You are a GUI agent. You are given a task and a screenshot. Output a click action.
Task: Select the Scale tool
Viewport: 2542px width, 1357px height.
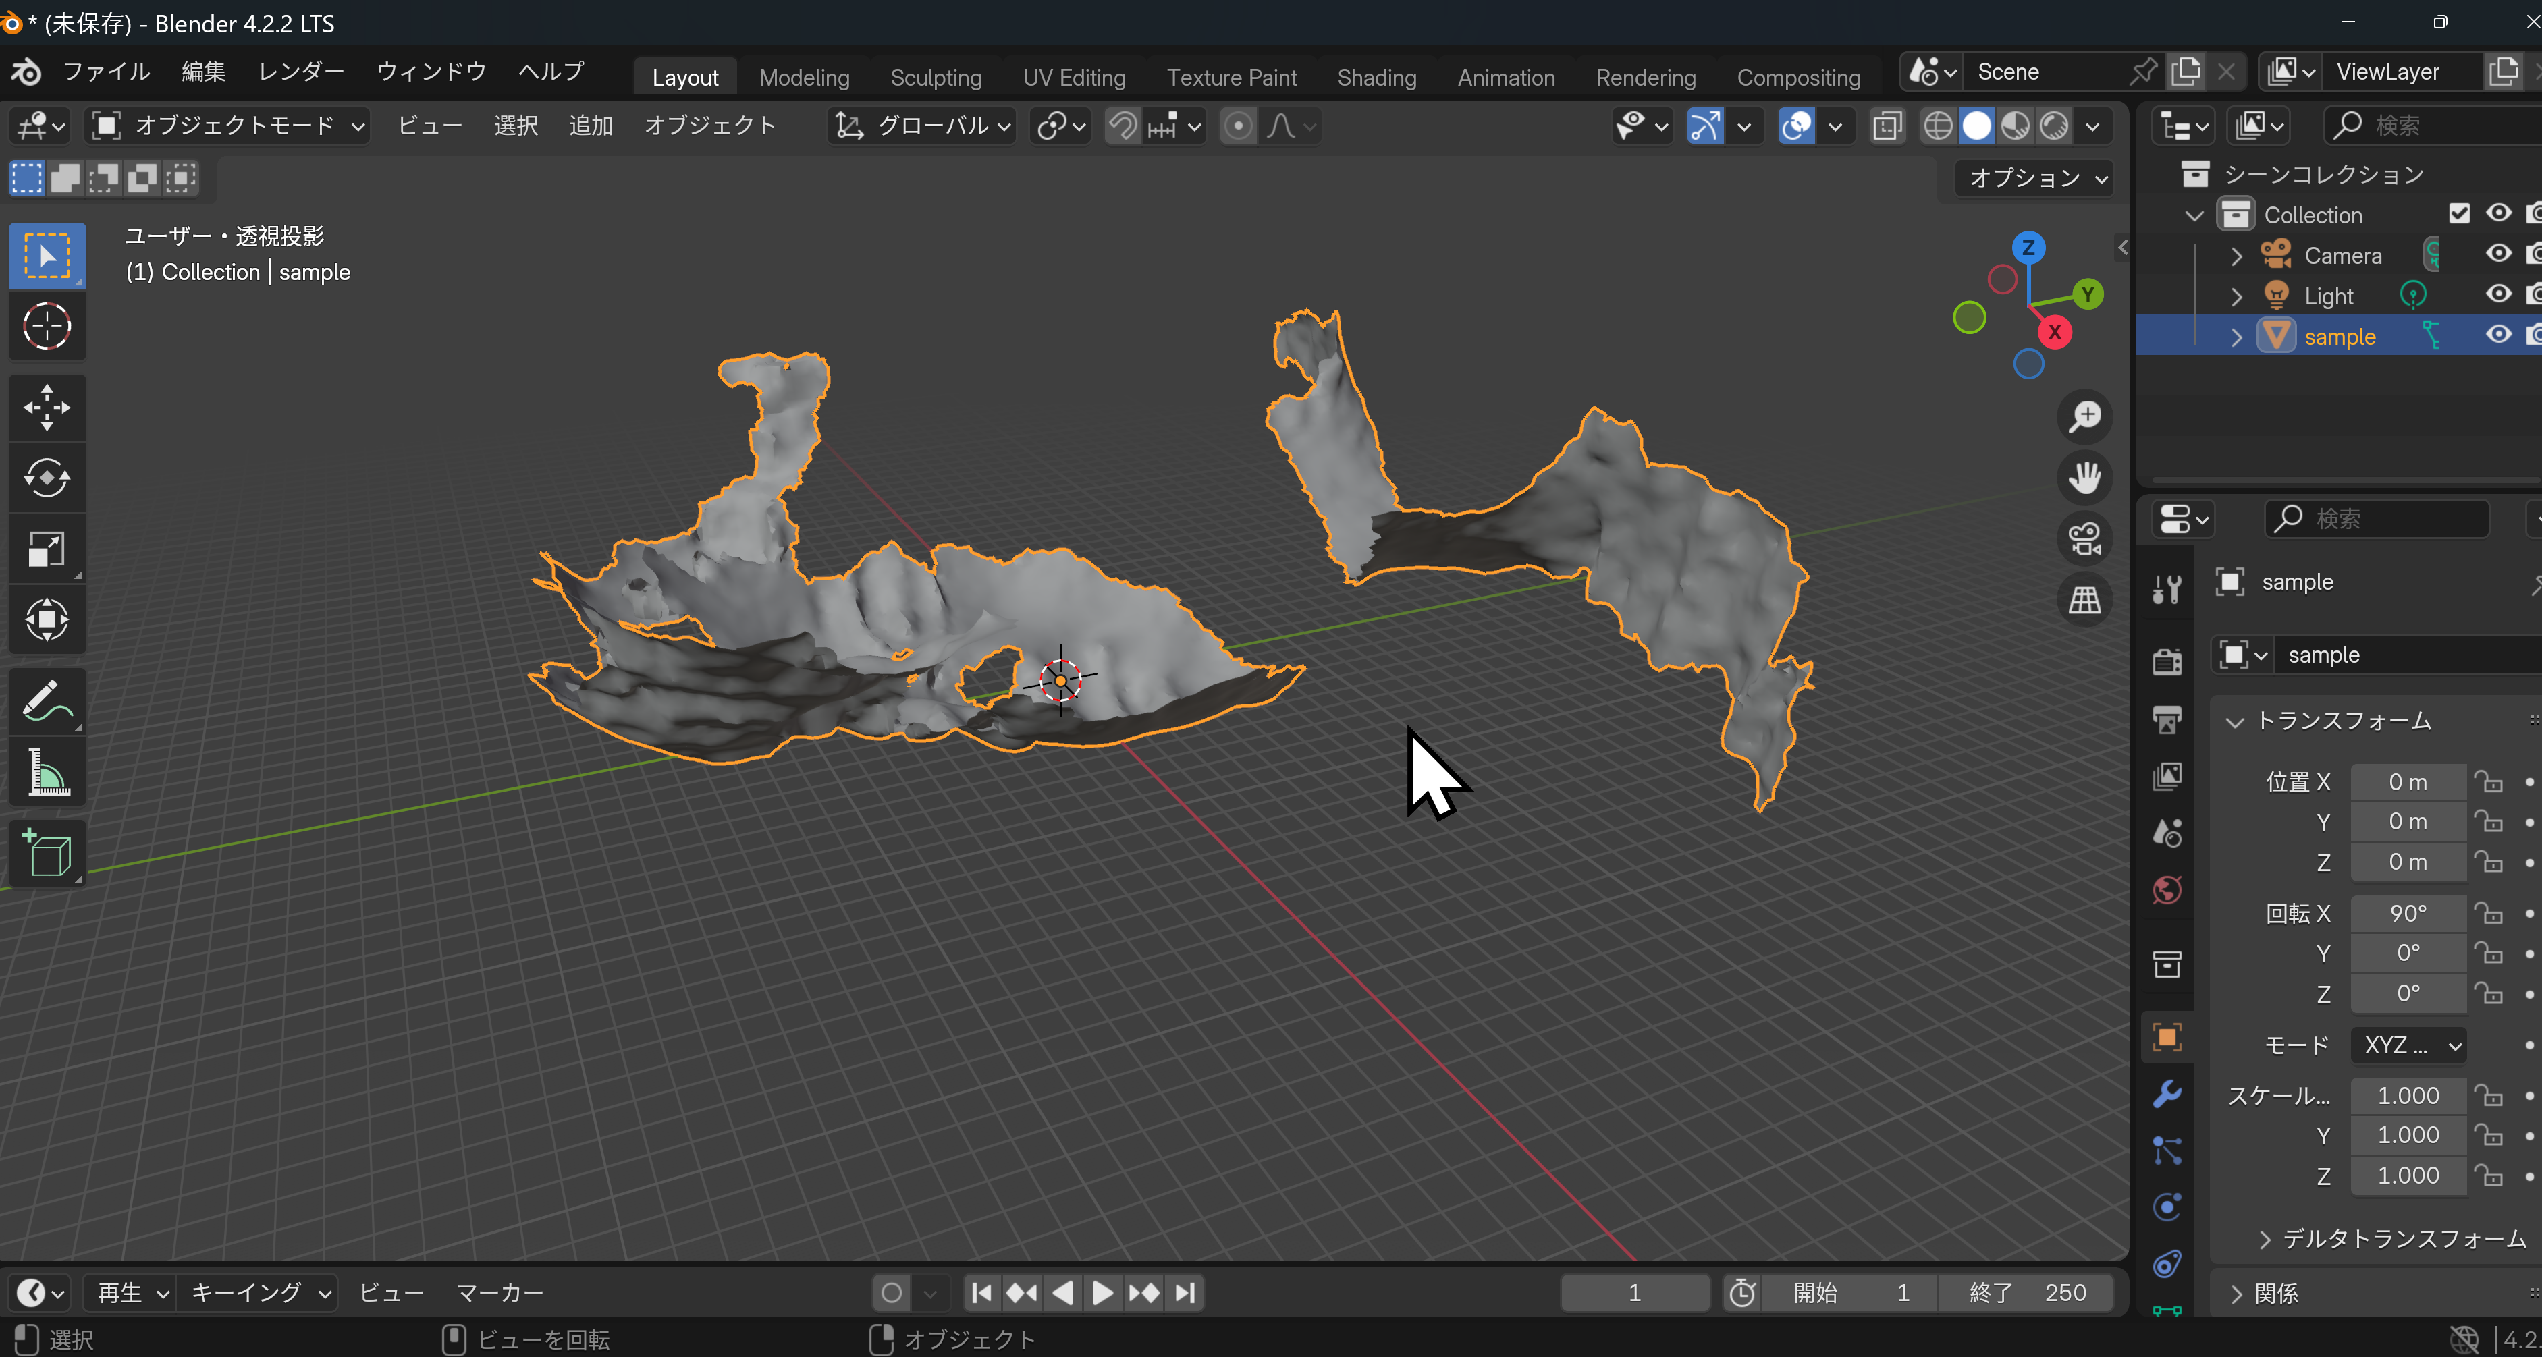pos(47,549)
